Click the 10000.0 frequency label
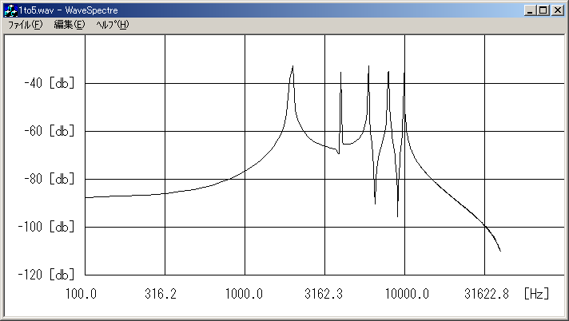 [x=407, y=293]
